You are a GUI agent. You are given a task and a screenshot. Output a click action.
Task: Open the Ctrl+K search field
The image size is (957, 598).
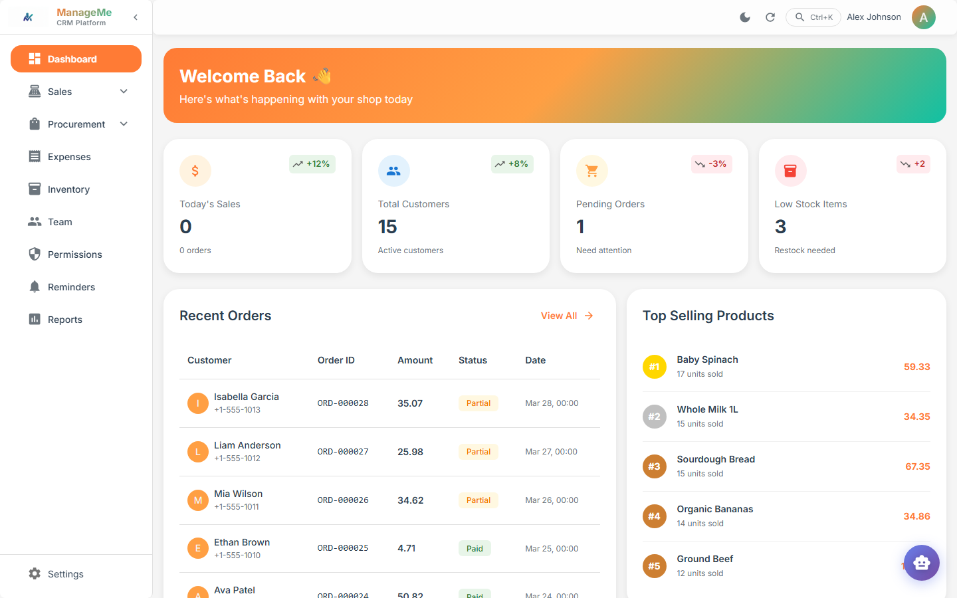(x=813, y=17)
